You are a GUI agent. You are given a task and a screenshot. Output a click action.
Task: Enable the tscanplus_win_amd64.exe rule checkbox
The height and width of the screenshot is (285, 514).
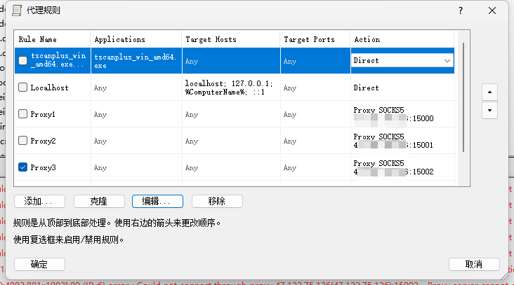22,60
